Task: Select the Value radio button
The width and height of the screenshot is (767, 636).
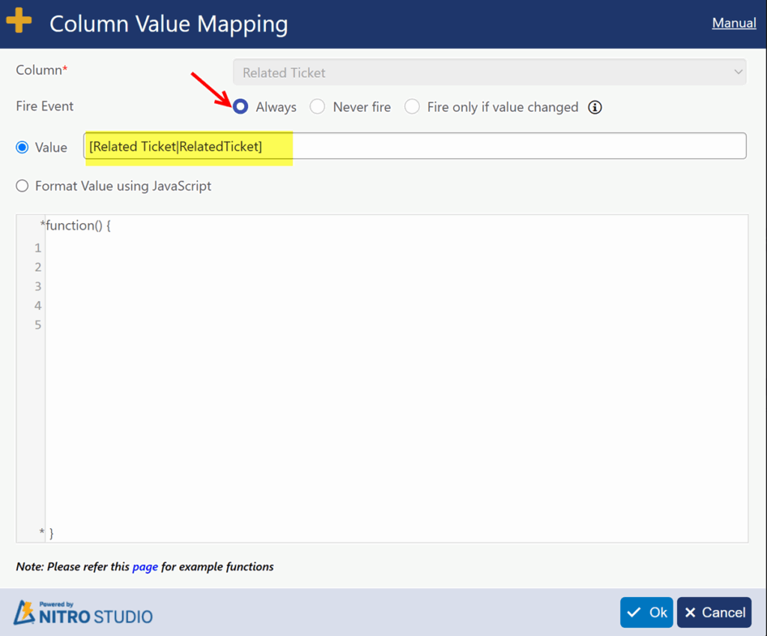Action: 22,148
